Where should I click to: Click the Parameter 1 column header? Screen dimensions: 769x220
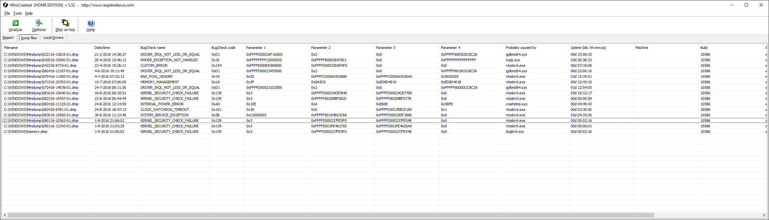(277, 48)
